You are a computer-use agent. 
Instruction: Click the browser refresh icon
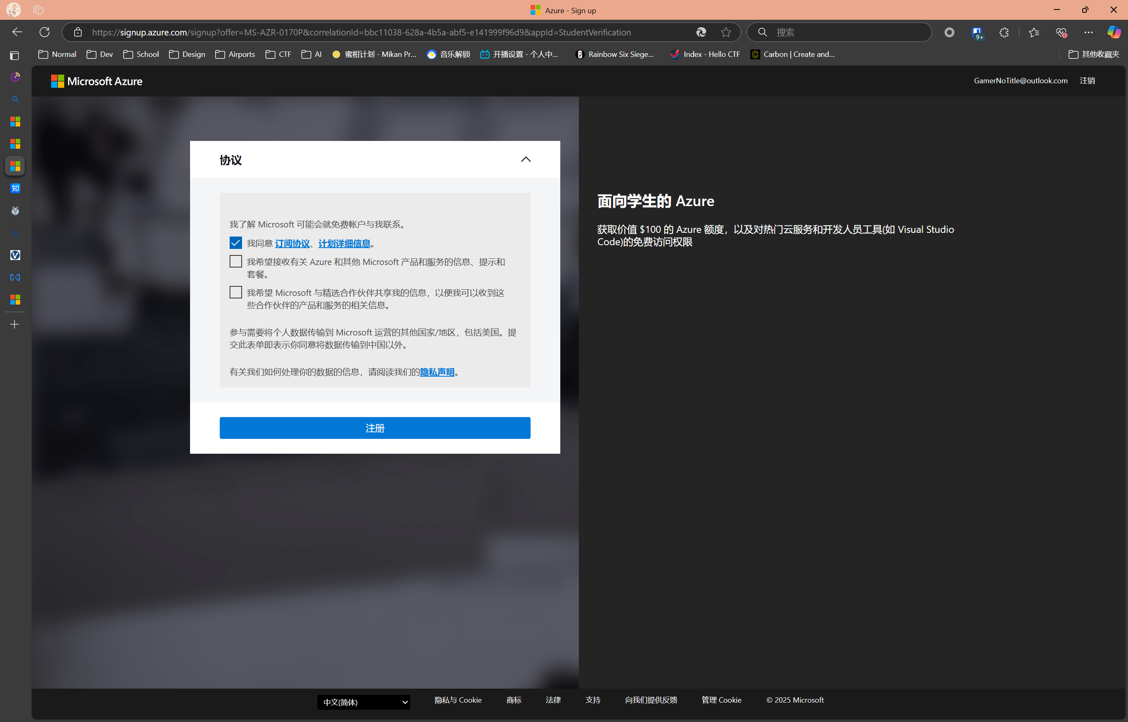45,32
